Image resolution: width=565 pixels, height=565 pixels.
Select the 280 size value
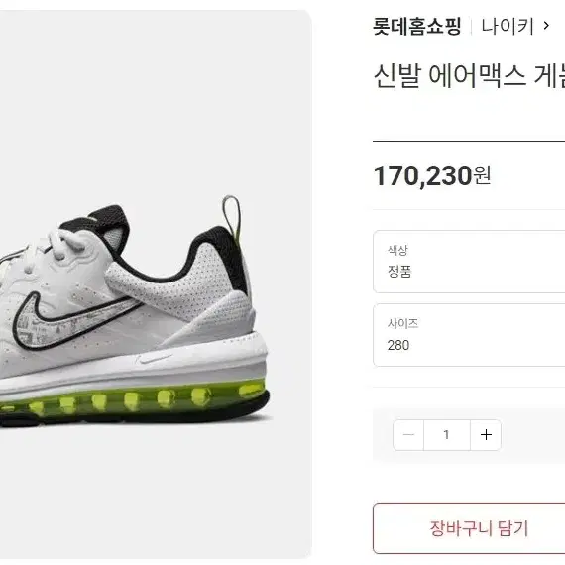click(x=398, y=345)
